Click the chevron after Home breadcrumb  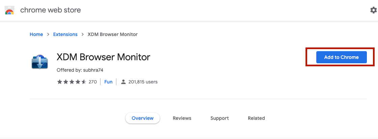pos(48,34)
